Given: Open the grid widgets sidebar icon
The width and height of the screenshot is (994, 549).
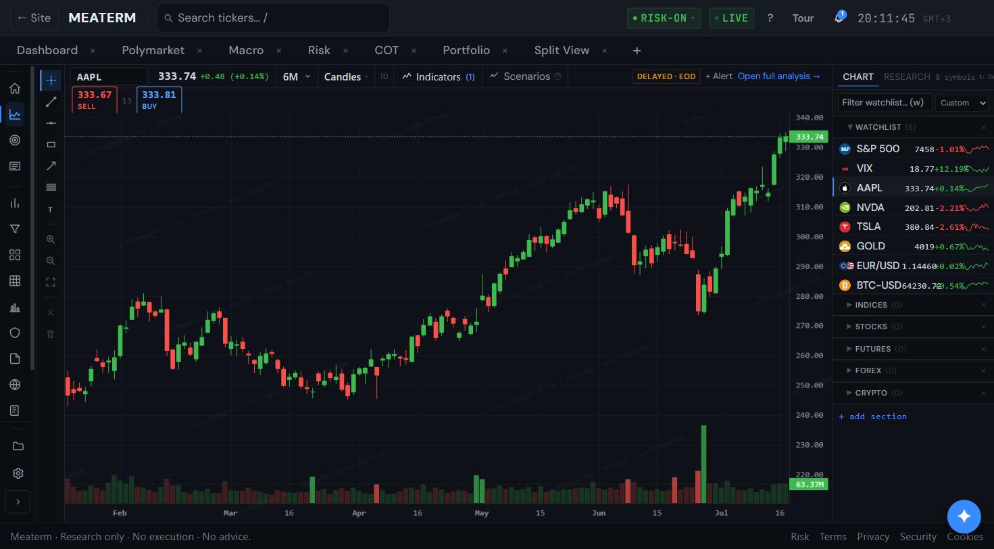Looking at the screenshot, I should coord(15,255).
